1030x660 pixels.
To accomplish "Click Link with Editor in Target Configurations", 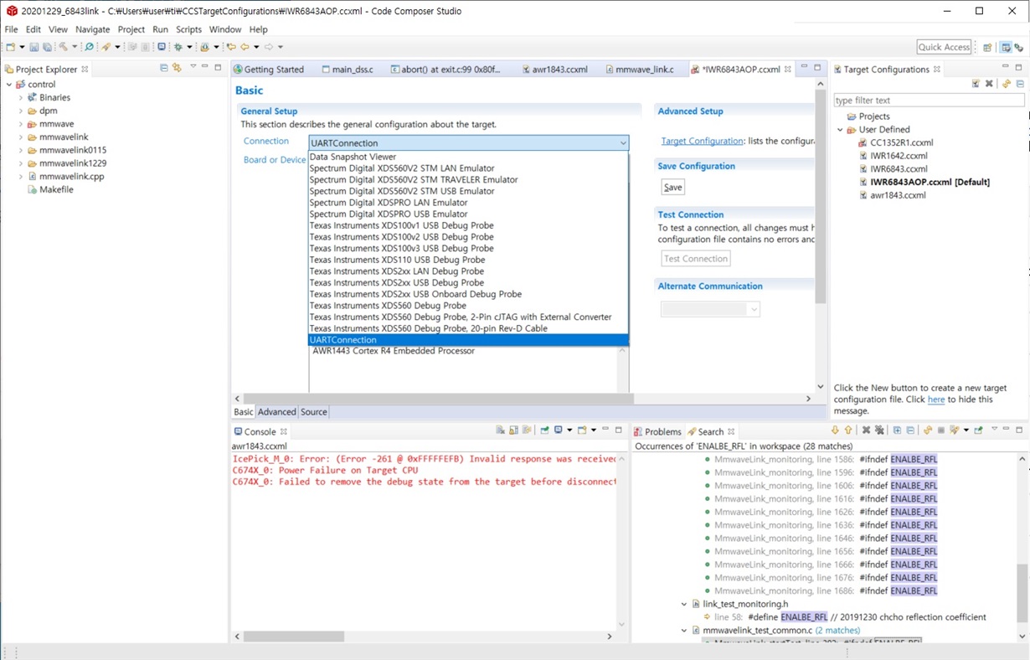I will tap(1007, 84).
